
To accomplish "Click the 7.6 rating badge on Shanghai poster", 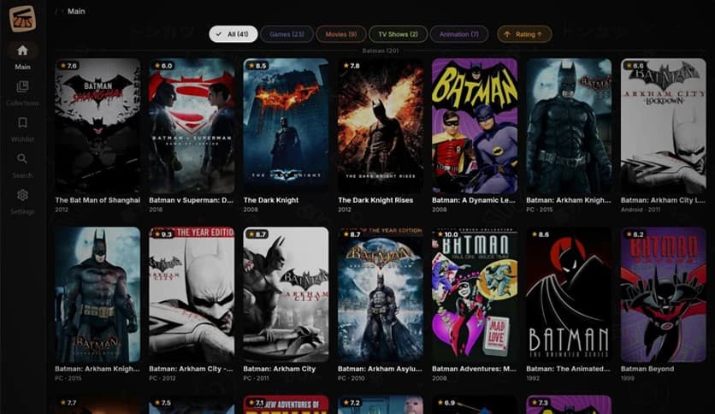I will (69, 66).
